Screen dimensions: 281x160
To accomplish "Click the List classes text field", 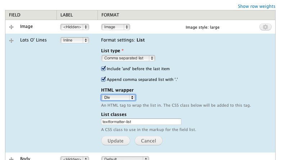I will click(x=141, y=122).
